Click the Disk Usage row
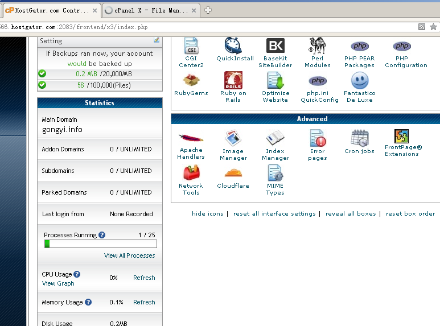Viewport: 440px width, 326px height. [100, 320]
